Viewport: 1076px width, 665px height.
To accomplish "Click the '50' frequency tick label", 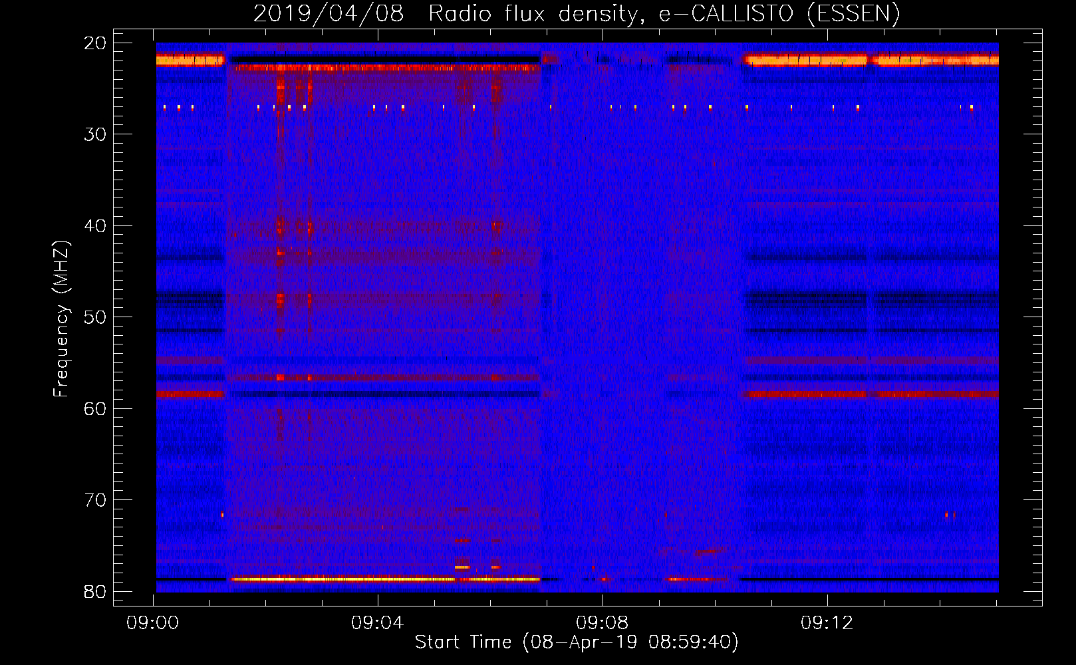I will point(95,317).
